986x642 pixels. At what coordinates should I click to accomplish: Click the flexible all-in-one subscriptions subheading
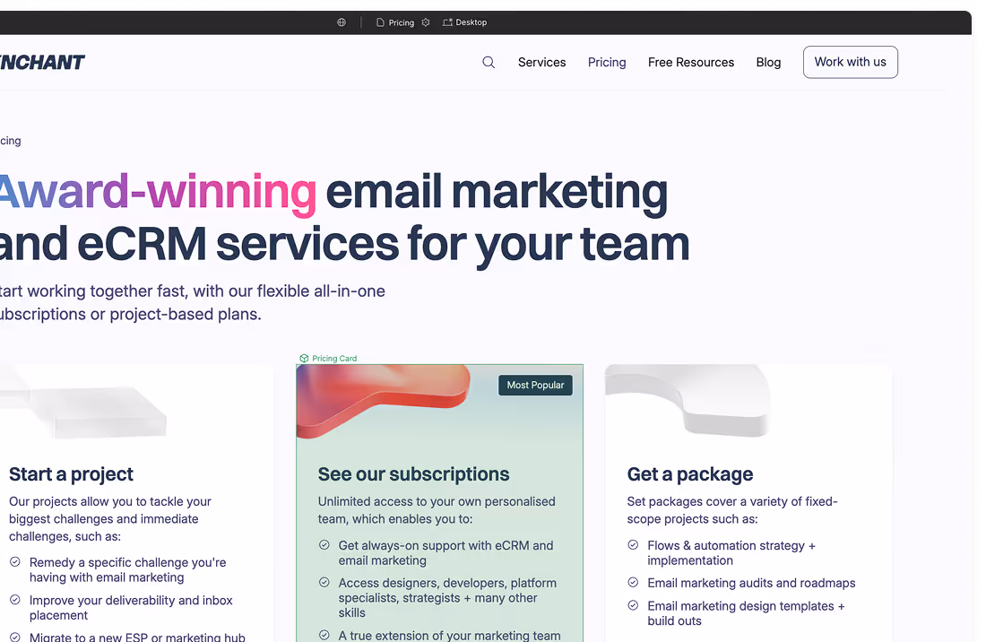(193, 302)
